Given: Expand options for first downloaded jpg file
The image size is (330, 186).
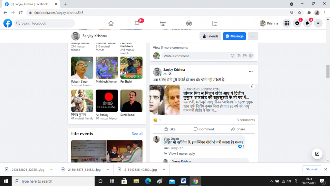Looking at the screenshot, I should pyautogui.click(x=52, y=169).
